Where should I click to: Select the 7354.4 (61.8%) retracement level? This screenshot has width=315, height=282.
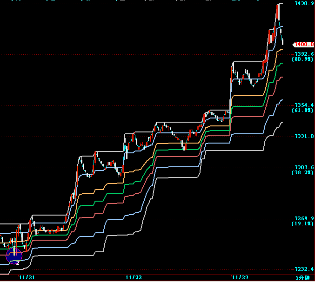(x=303, y=108)
